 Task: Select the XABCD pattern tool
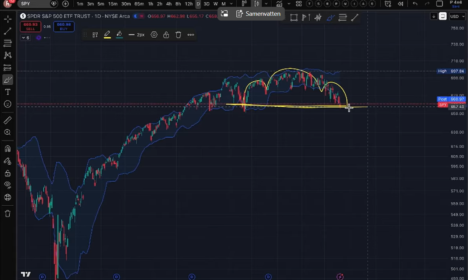[7, 55]
